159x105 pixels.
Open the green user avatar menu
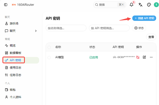pos(156,5)
